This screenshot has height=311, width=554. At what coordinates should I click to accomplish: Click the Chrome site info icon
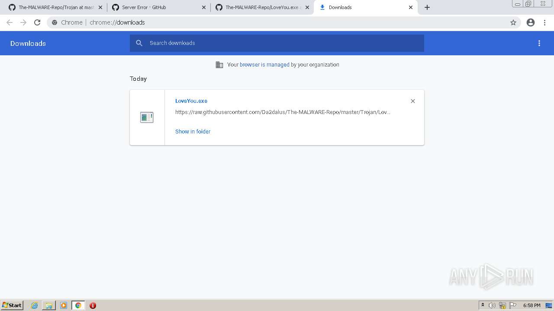coord(55,22)
